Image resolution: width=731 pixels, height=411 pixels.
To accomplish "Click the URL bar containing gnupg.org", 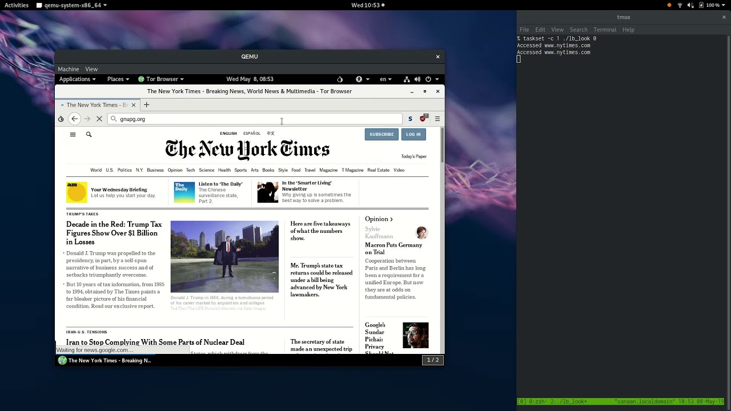I will [255, 119].
